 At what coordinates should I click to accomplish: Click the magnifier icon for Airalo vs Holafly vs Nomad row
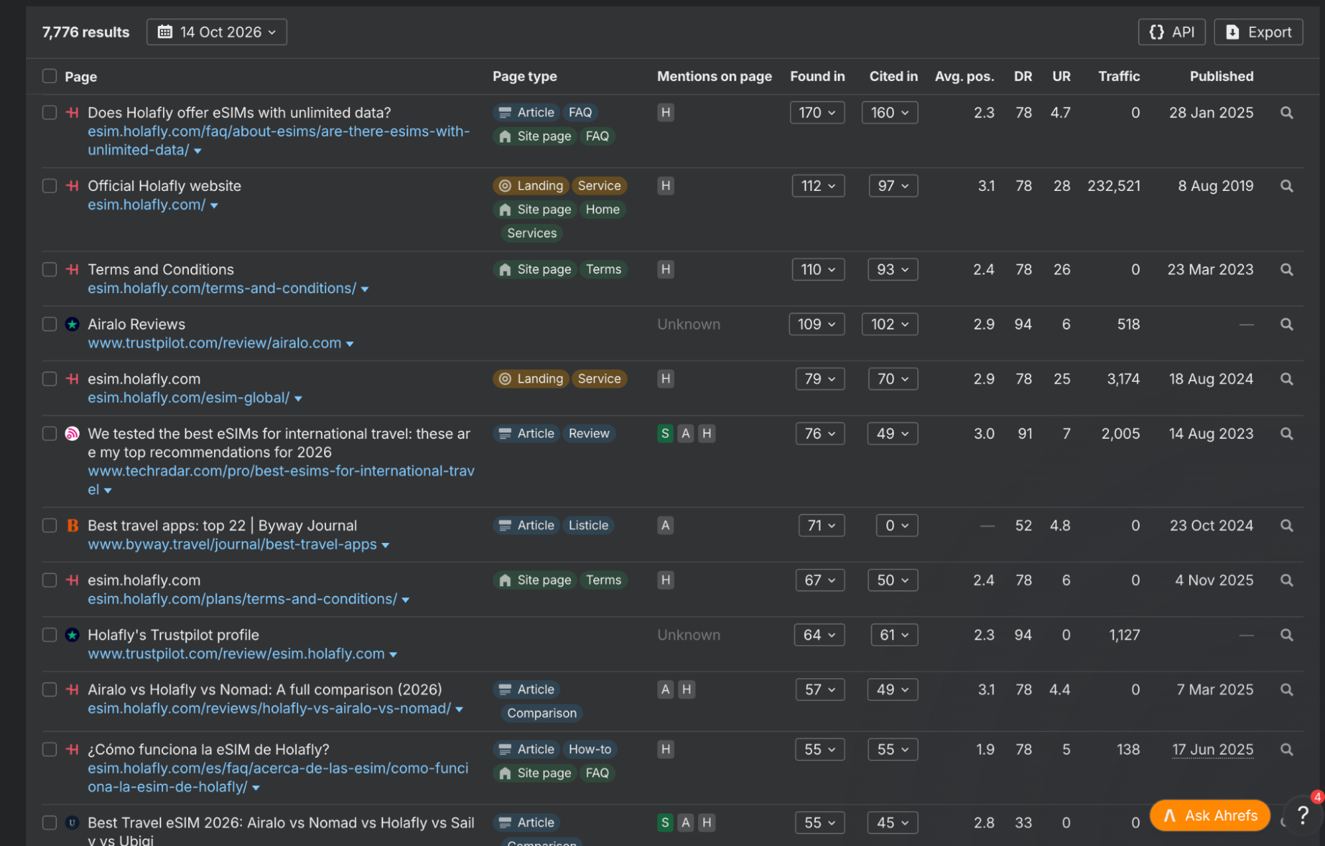1287,690
